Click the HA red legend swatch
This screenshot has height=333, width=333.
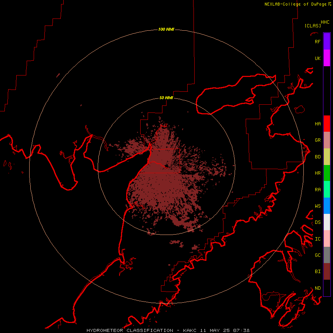point(327,124)
